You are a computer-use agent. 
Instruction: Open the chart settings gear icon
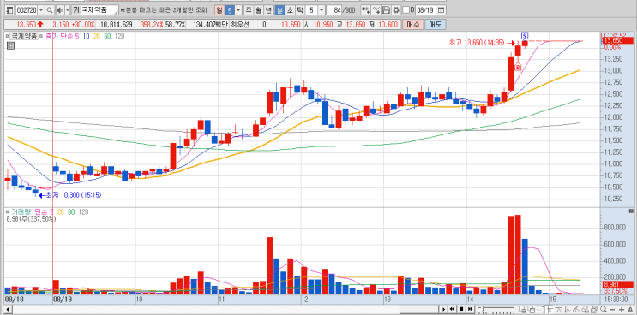point(396,10)
